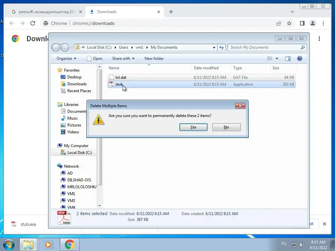Click Users in the breadcrumb path
This screenshot has width=335, height=251.
point(124,47)
